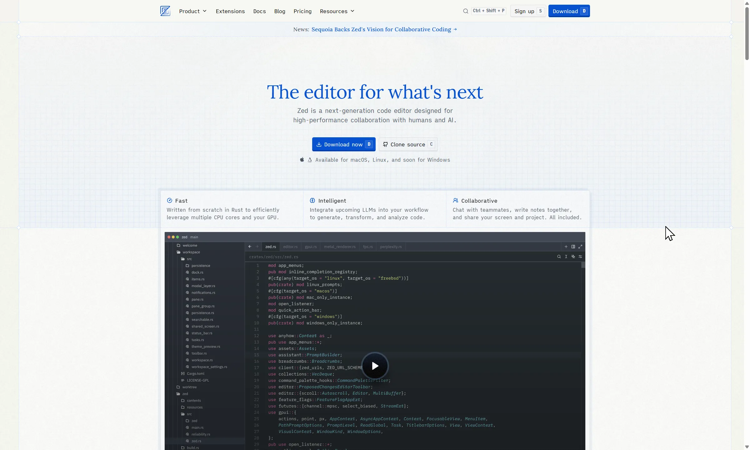Screen dimensions: 750x450
Task: Switch to the perplexity.rs tab
Action: click(391, 247)
